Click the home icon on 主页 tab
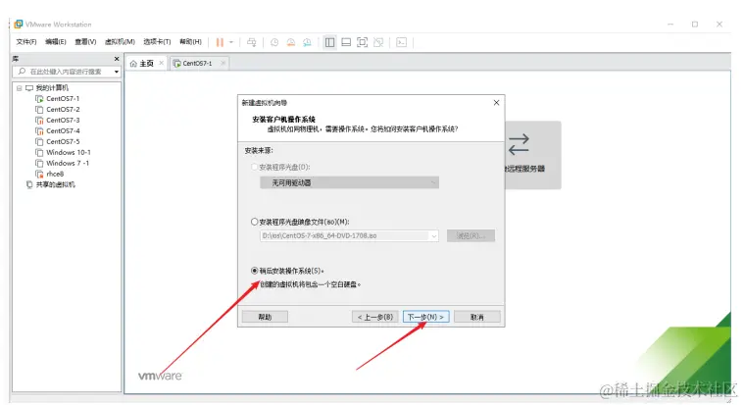The image size is (744, 405). (133, 64)
